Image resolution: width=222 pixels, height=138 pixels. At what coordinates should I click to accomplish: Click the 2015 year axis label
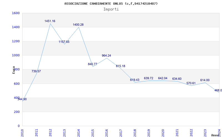(93, 133)
